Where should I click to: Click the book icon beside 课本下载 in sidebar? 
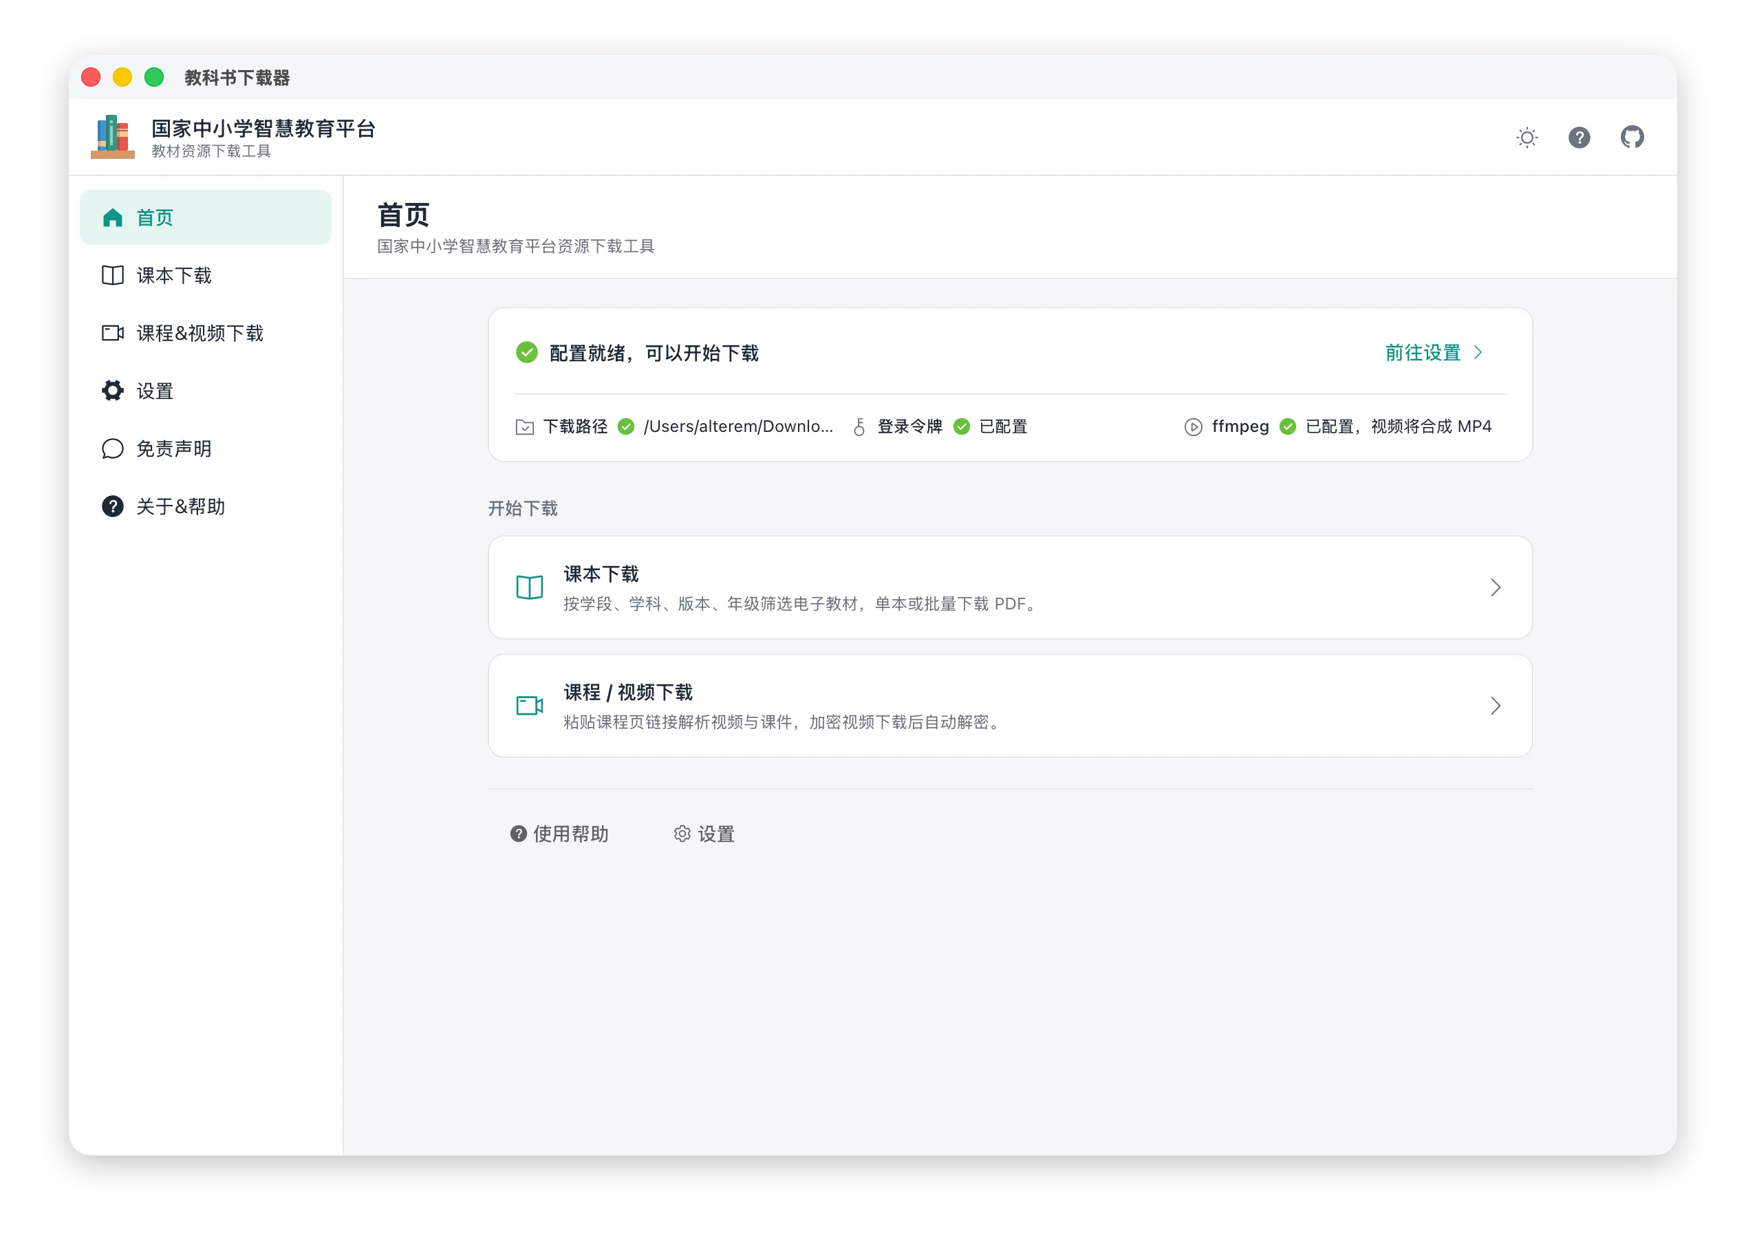click(x=113, y=276)
